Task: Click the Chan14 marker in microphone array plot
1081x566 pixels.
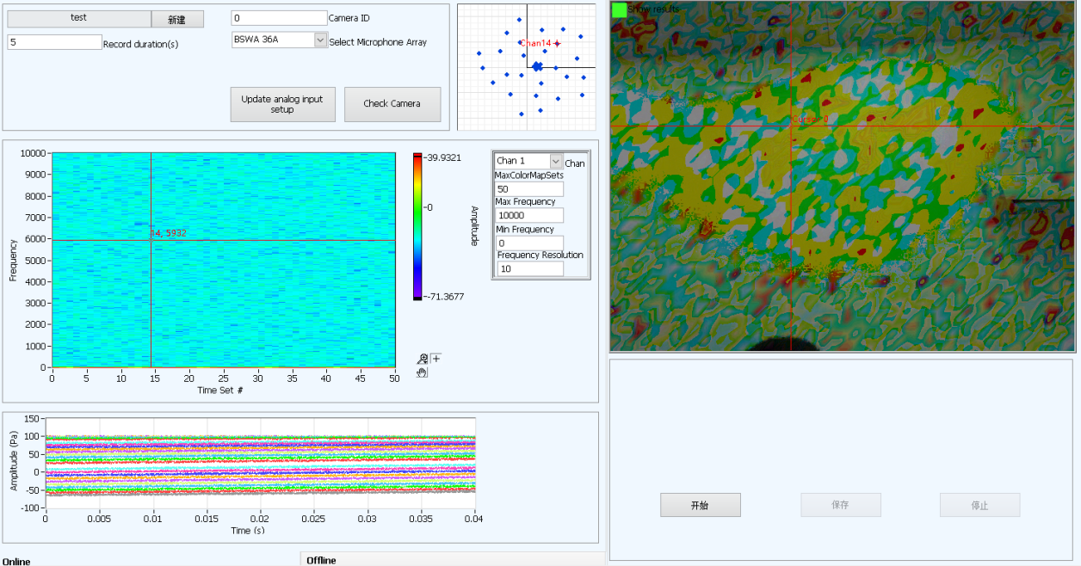Action: coord(557,43)
